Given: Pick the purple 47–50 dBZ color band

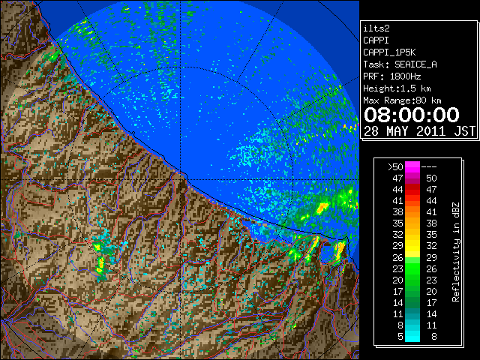Looking at the screenshot, I should coord(412,178).
